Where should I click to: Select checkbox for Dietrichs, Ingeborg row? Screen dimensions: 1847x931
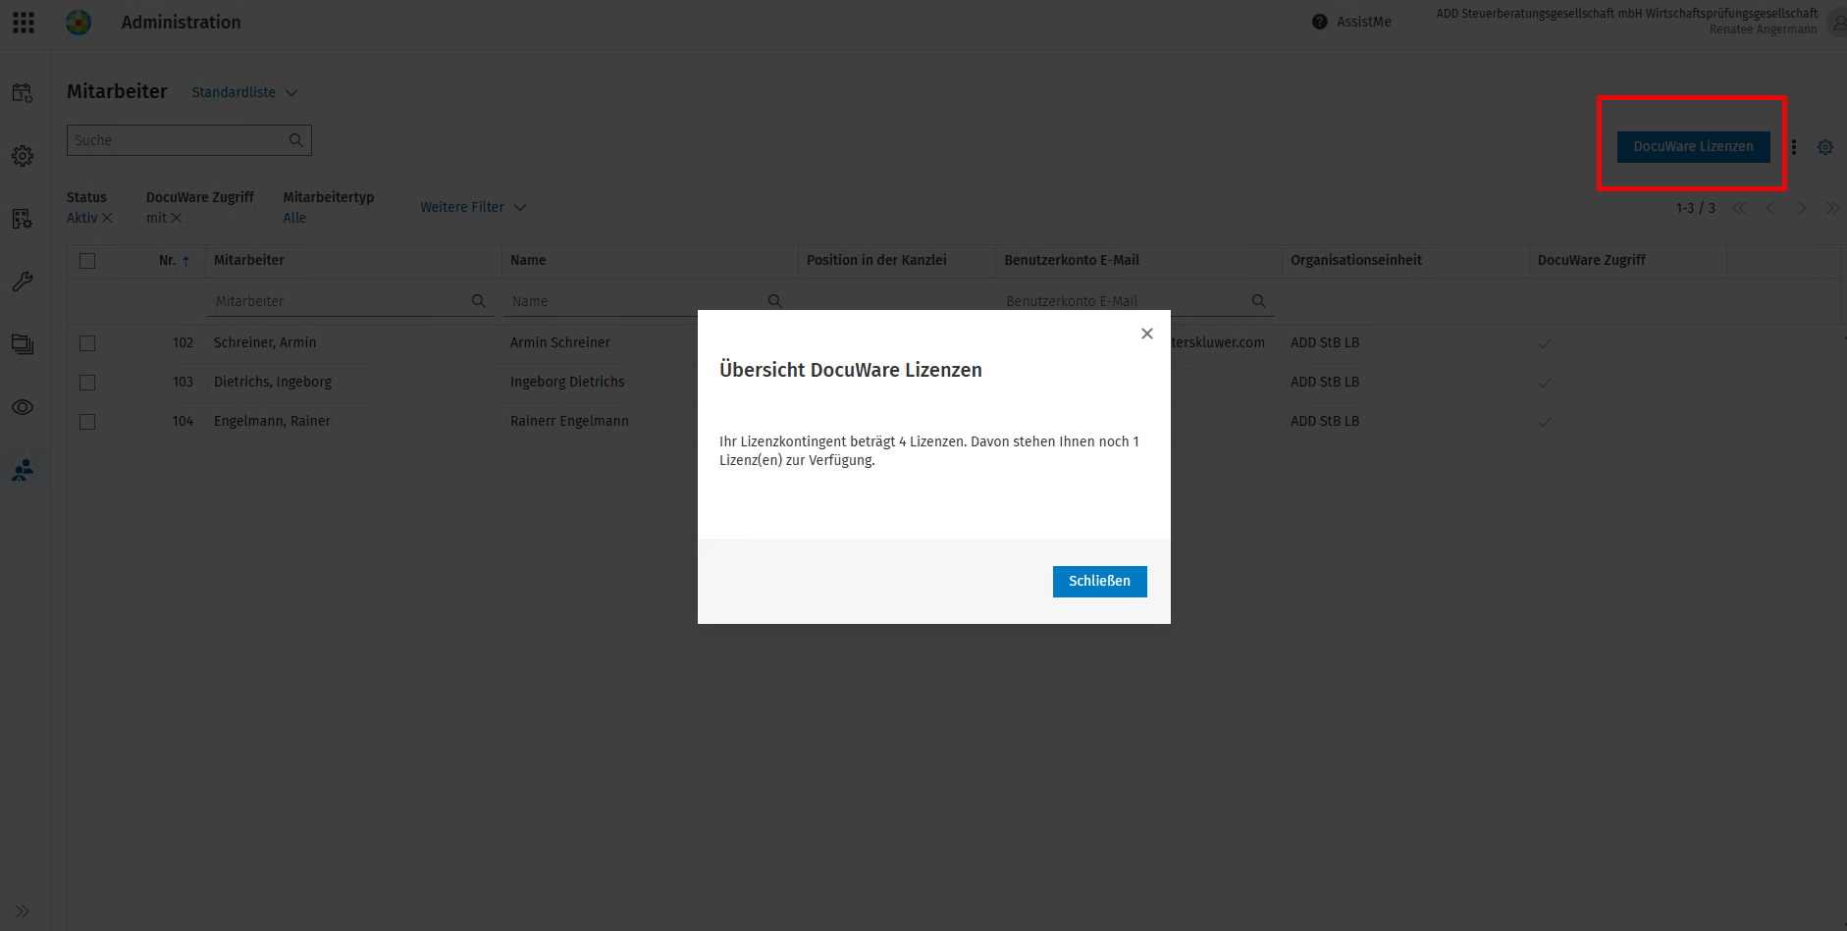click(x=87, y=383)
